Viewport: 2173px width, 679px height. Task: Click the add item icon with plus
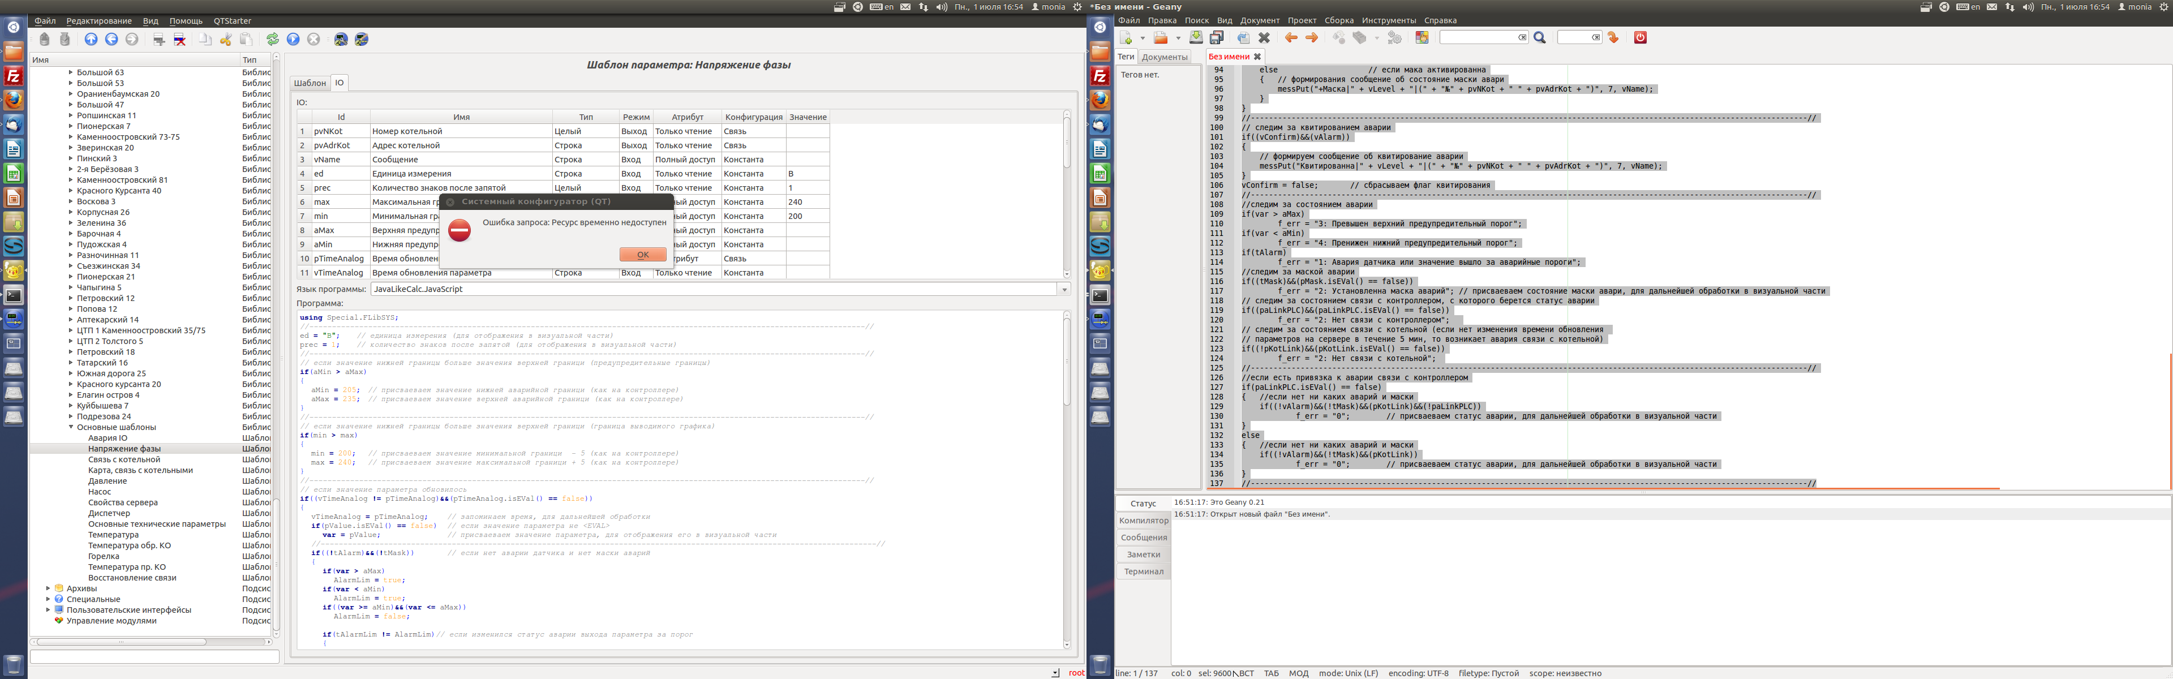pos(158,40)
